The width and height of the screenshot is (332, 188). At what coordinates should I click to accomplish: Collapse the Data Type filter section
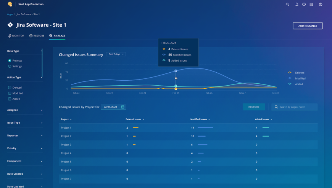click(42, 51)
